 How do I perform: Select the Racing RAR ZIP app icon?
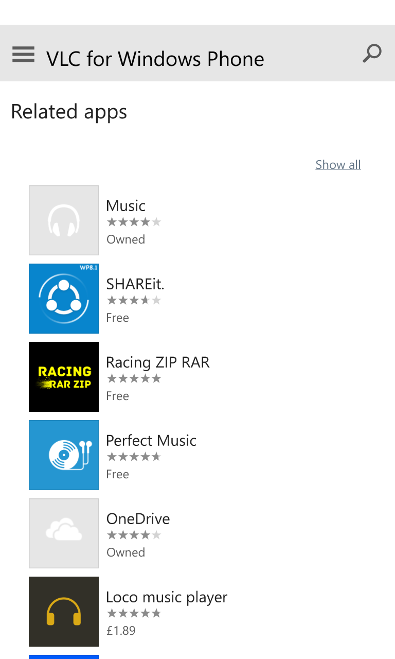pyautogui.click(x=64, y=377)
